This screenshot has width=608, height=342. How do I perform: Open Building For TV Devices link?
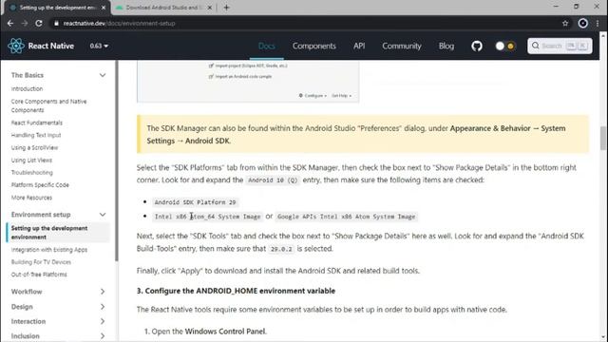41,262
